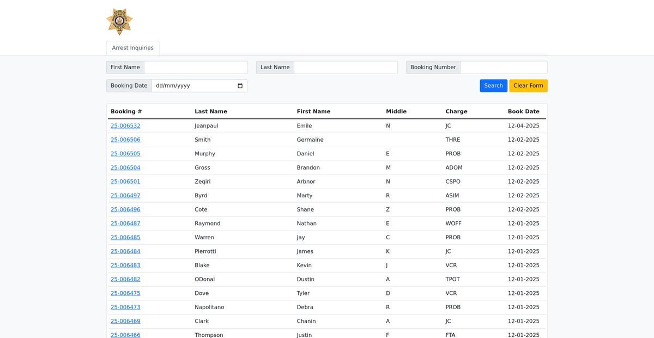Click the Last Name search field

click(346, 68)
